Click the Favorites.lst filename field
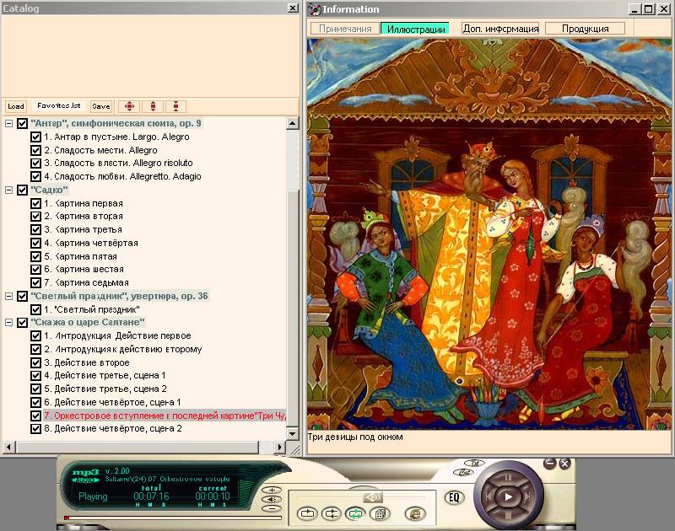This screenshot has height=531, width=675. (x=58, y=105)
